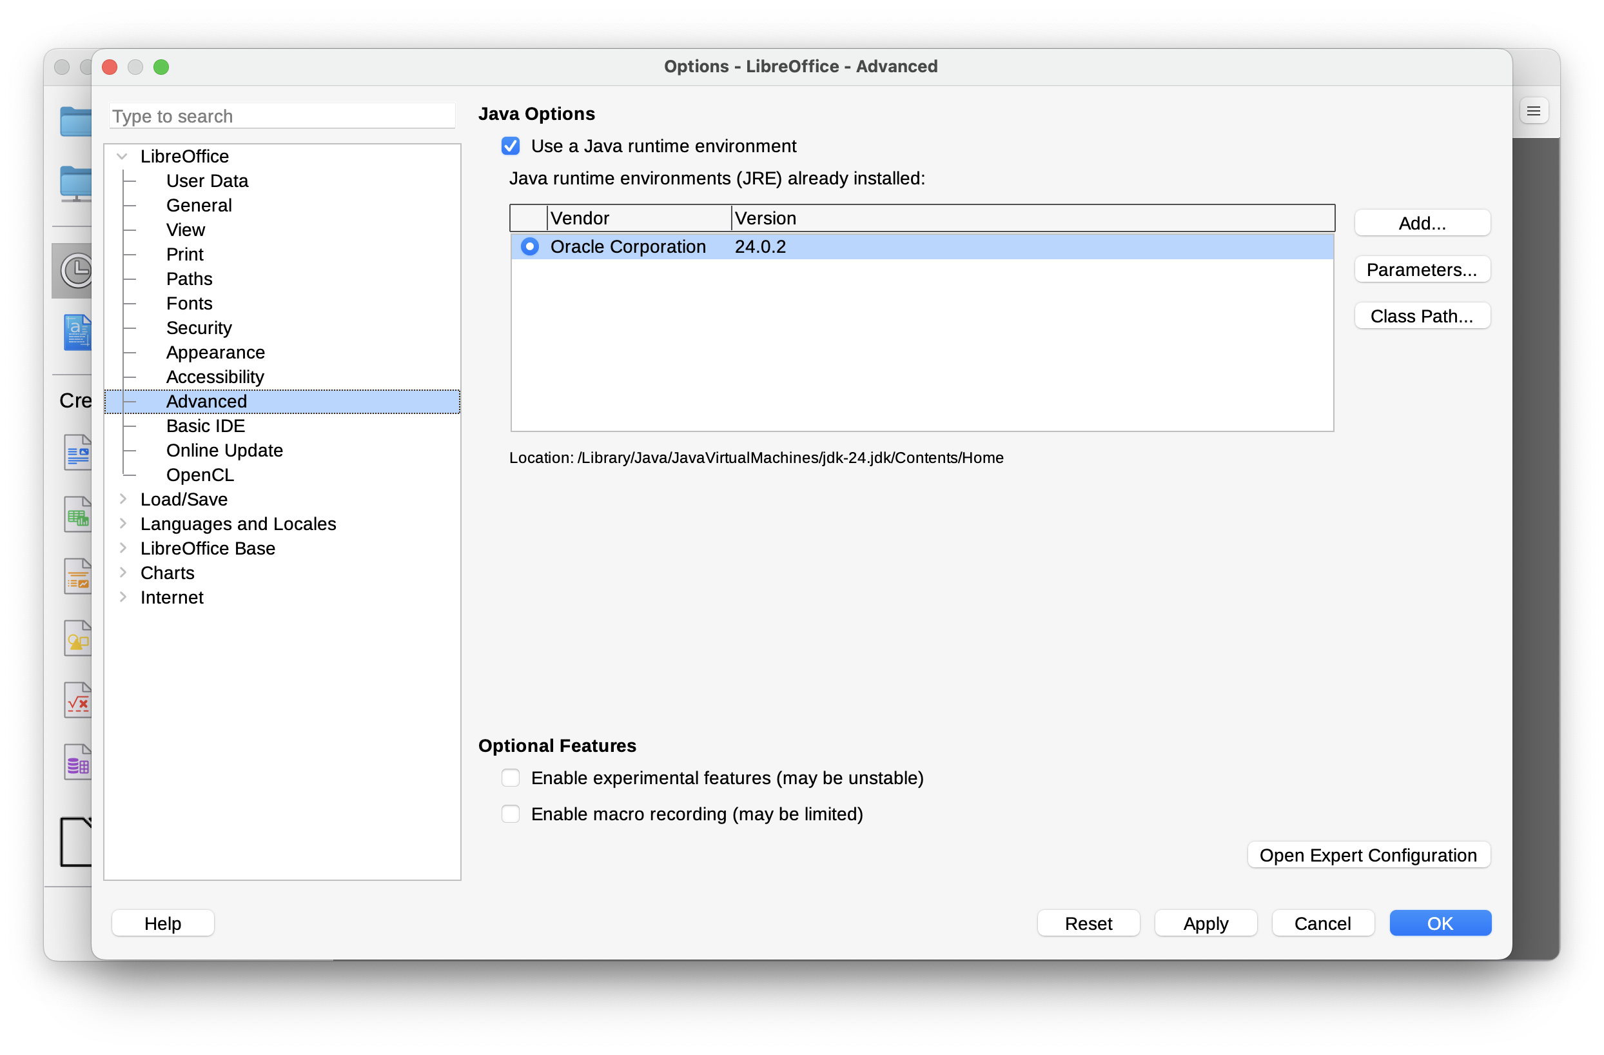Click the hamburger menu icon at top right

(1533, 111)
